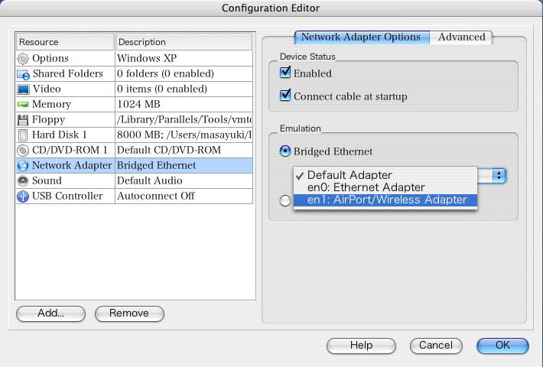Click the Add... button

[x=50, y=313]
